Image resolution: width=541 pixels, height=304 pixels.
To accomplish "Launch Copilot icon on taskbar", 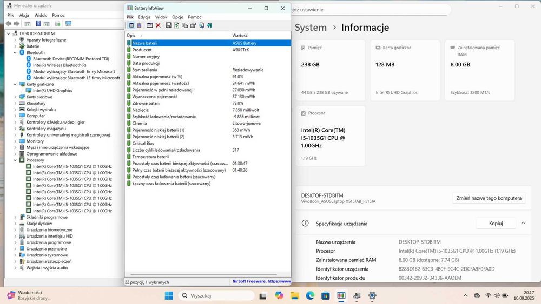I will click(279, 295).
